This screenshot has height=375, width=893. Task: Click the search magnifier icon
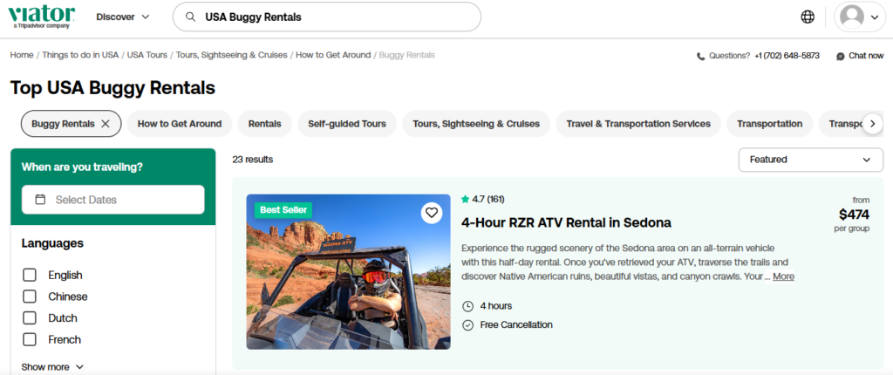point(191,17)
